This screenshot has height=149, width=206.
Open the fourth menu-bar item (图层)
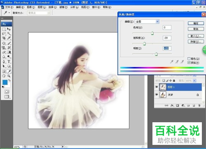click(x=42, y=7)
